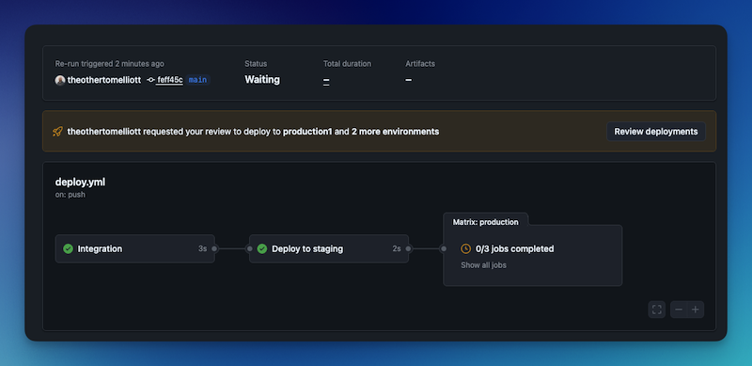Open the Deploy to staging job
752x366 pixels.
point(328,248)
